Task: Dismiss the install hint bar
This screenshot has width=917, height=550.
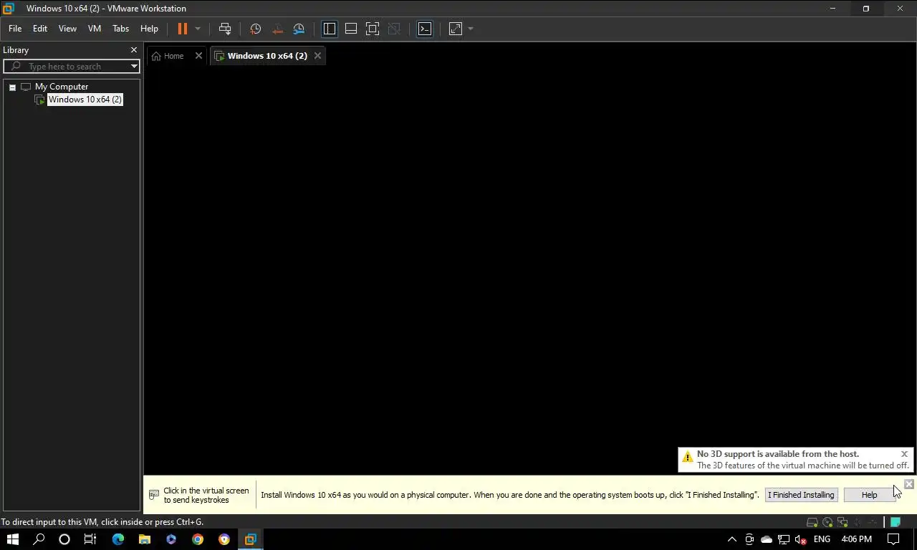Action: pyautogui.click(x=908, y=484)
